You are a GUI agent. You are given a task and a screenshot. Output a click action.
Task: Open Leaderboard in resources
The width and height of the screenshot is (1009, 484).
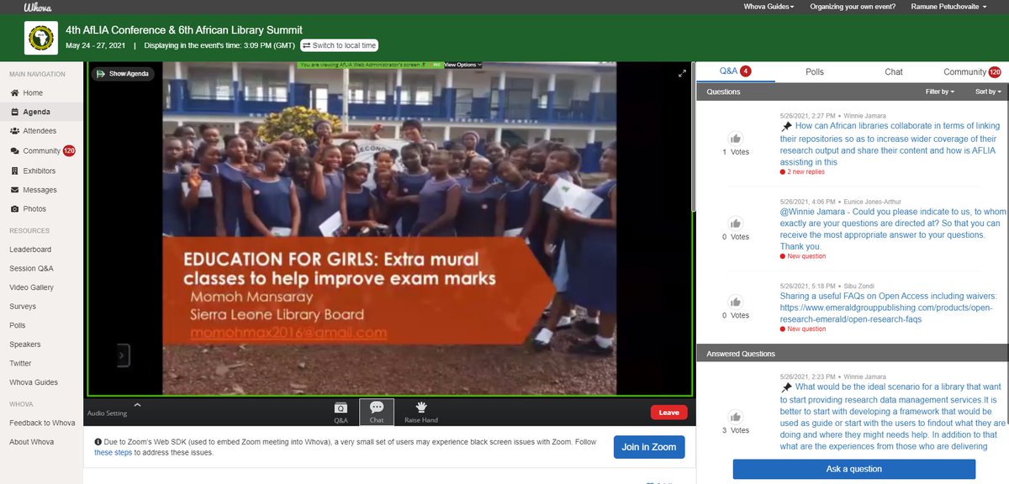click(30, 250)
